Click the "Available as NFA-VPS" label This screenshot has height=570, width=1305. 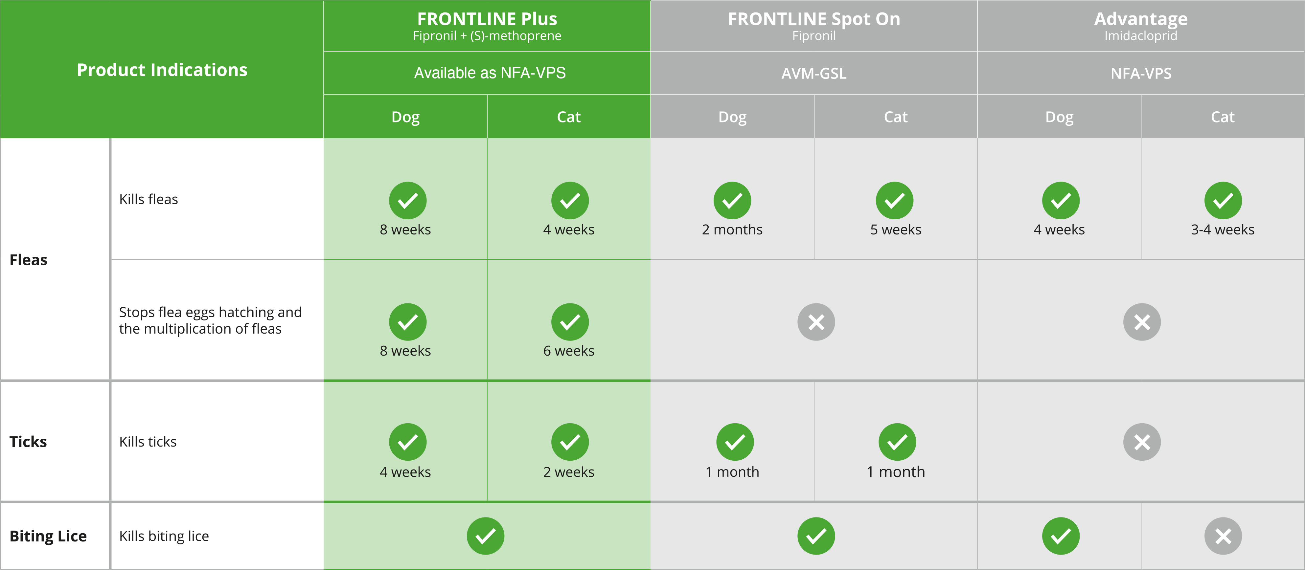point(490,73)
